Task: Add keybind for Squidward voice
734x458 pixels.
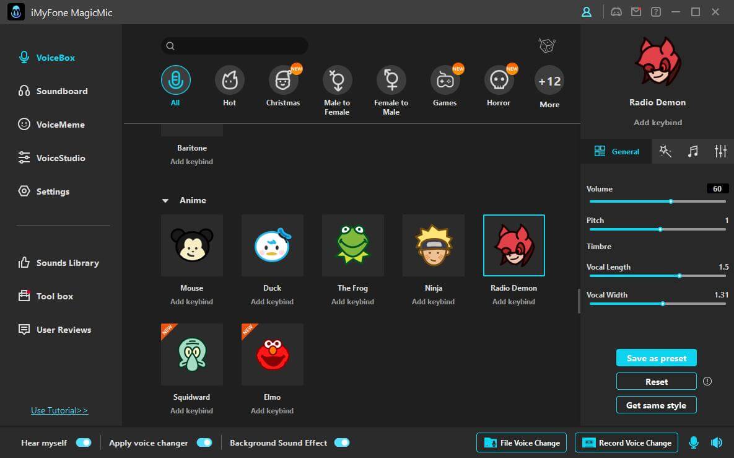Action: click(191, 411)
